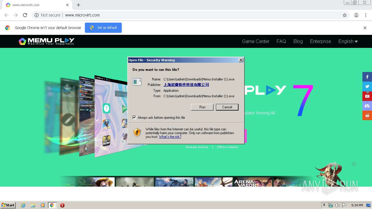Go forward in the browser
Image resolution: width=372 pixels, height=209 pixels.
(16, 15)
